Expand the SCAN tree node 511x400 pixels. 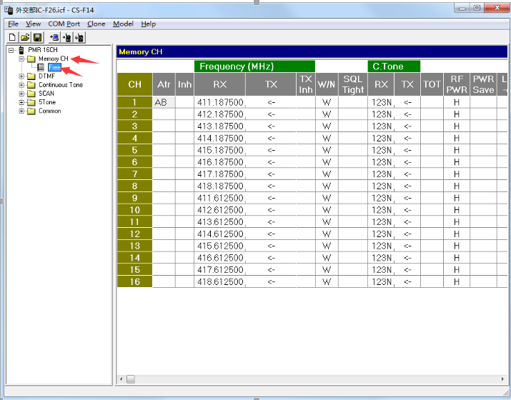21,94
